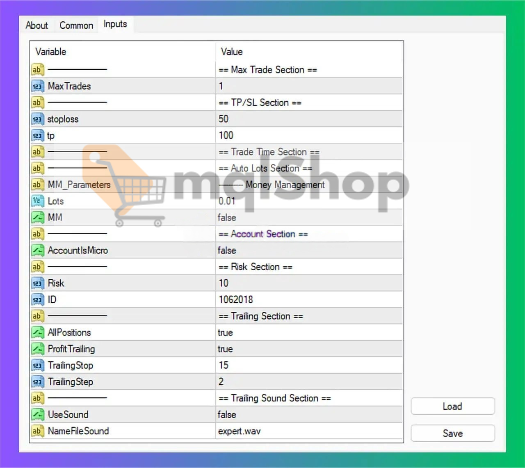The image size is (525, 468).
Task: Click the integer icon beside MaxTrades
Action: [37, 86]
